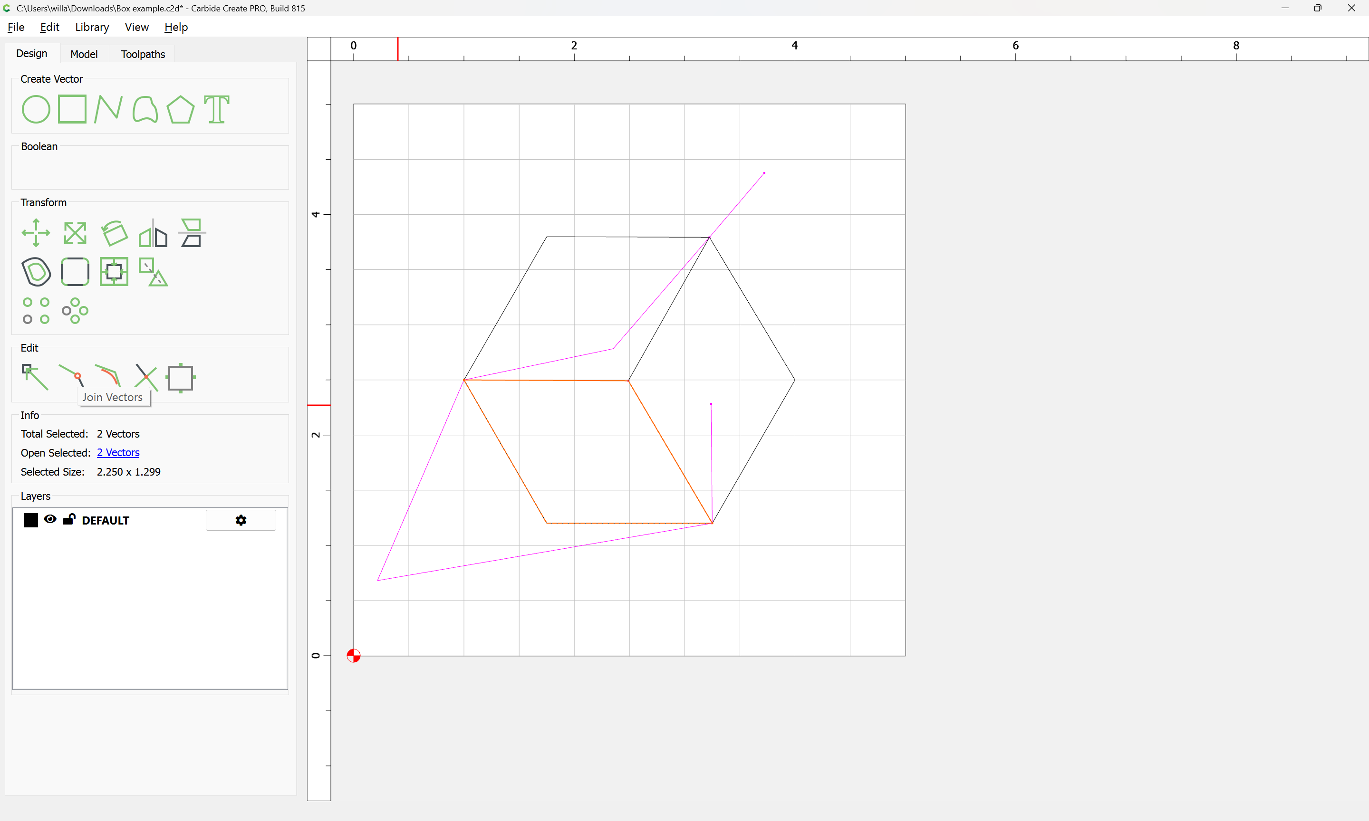The image size is (1369, 821).
Task: Activate the Text tool
Action: click(216, 110)
